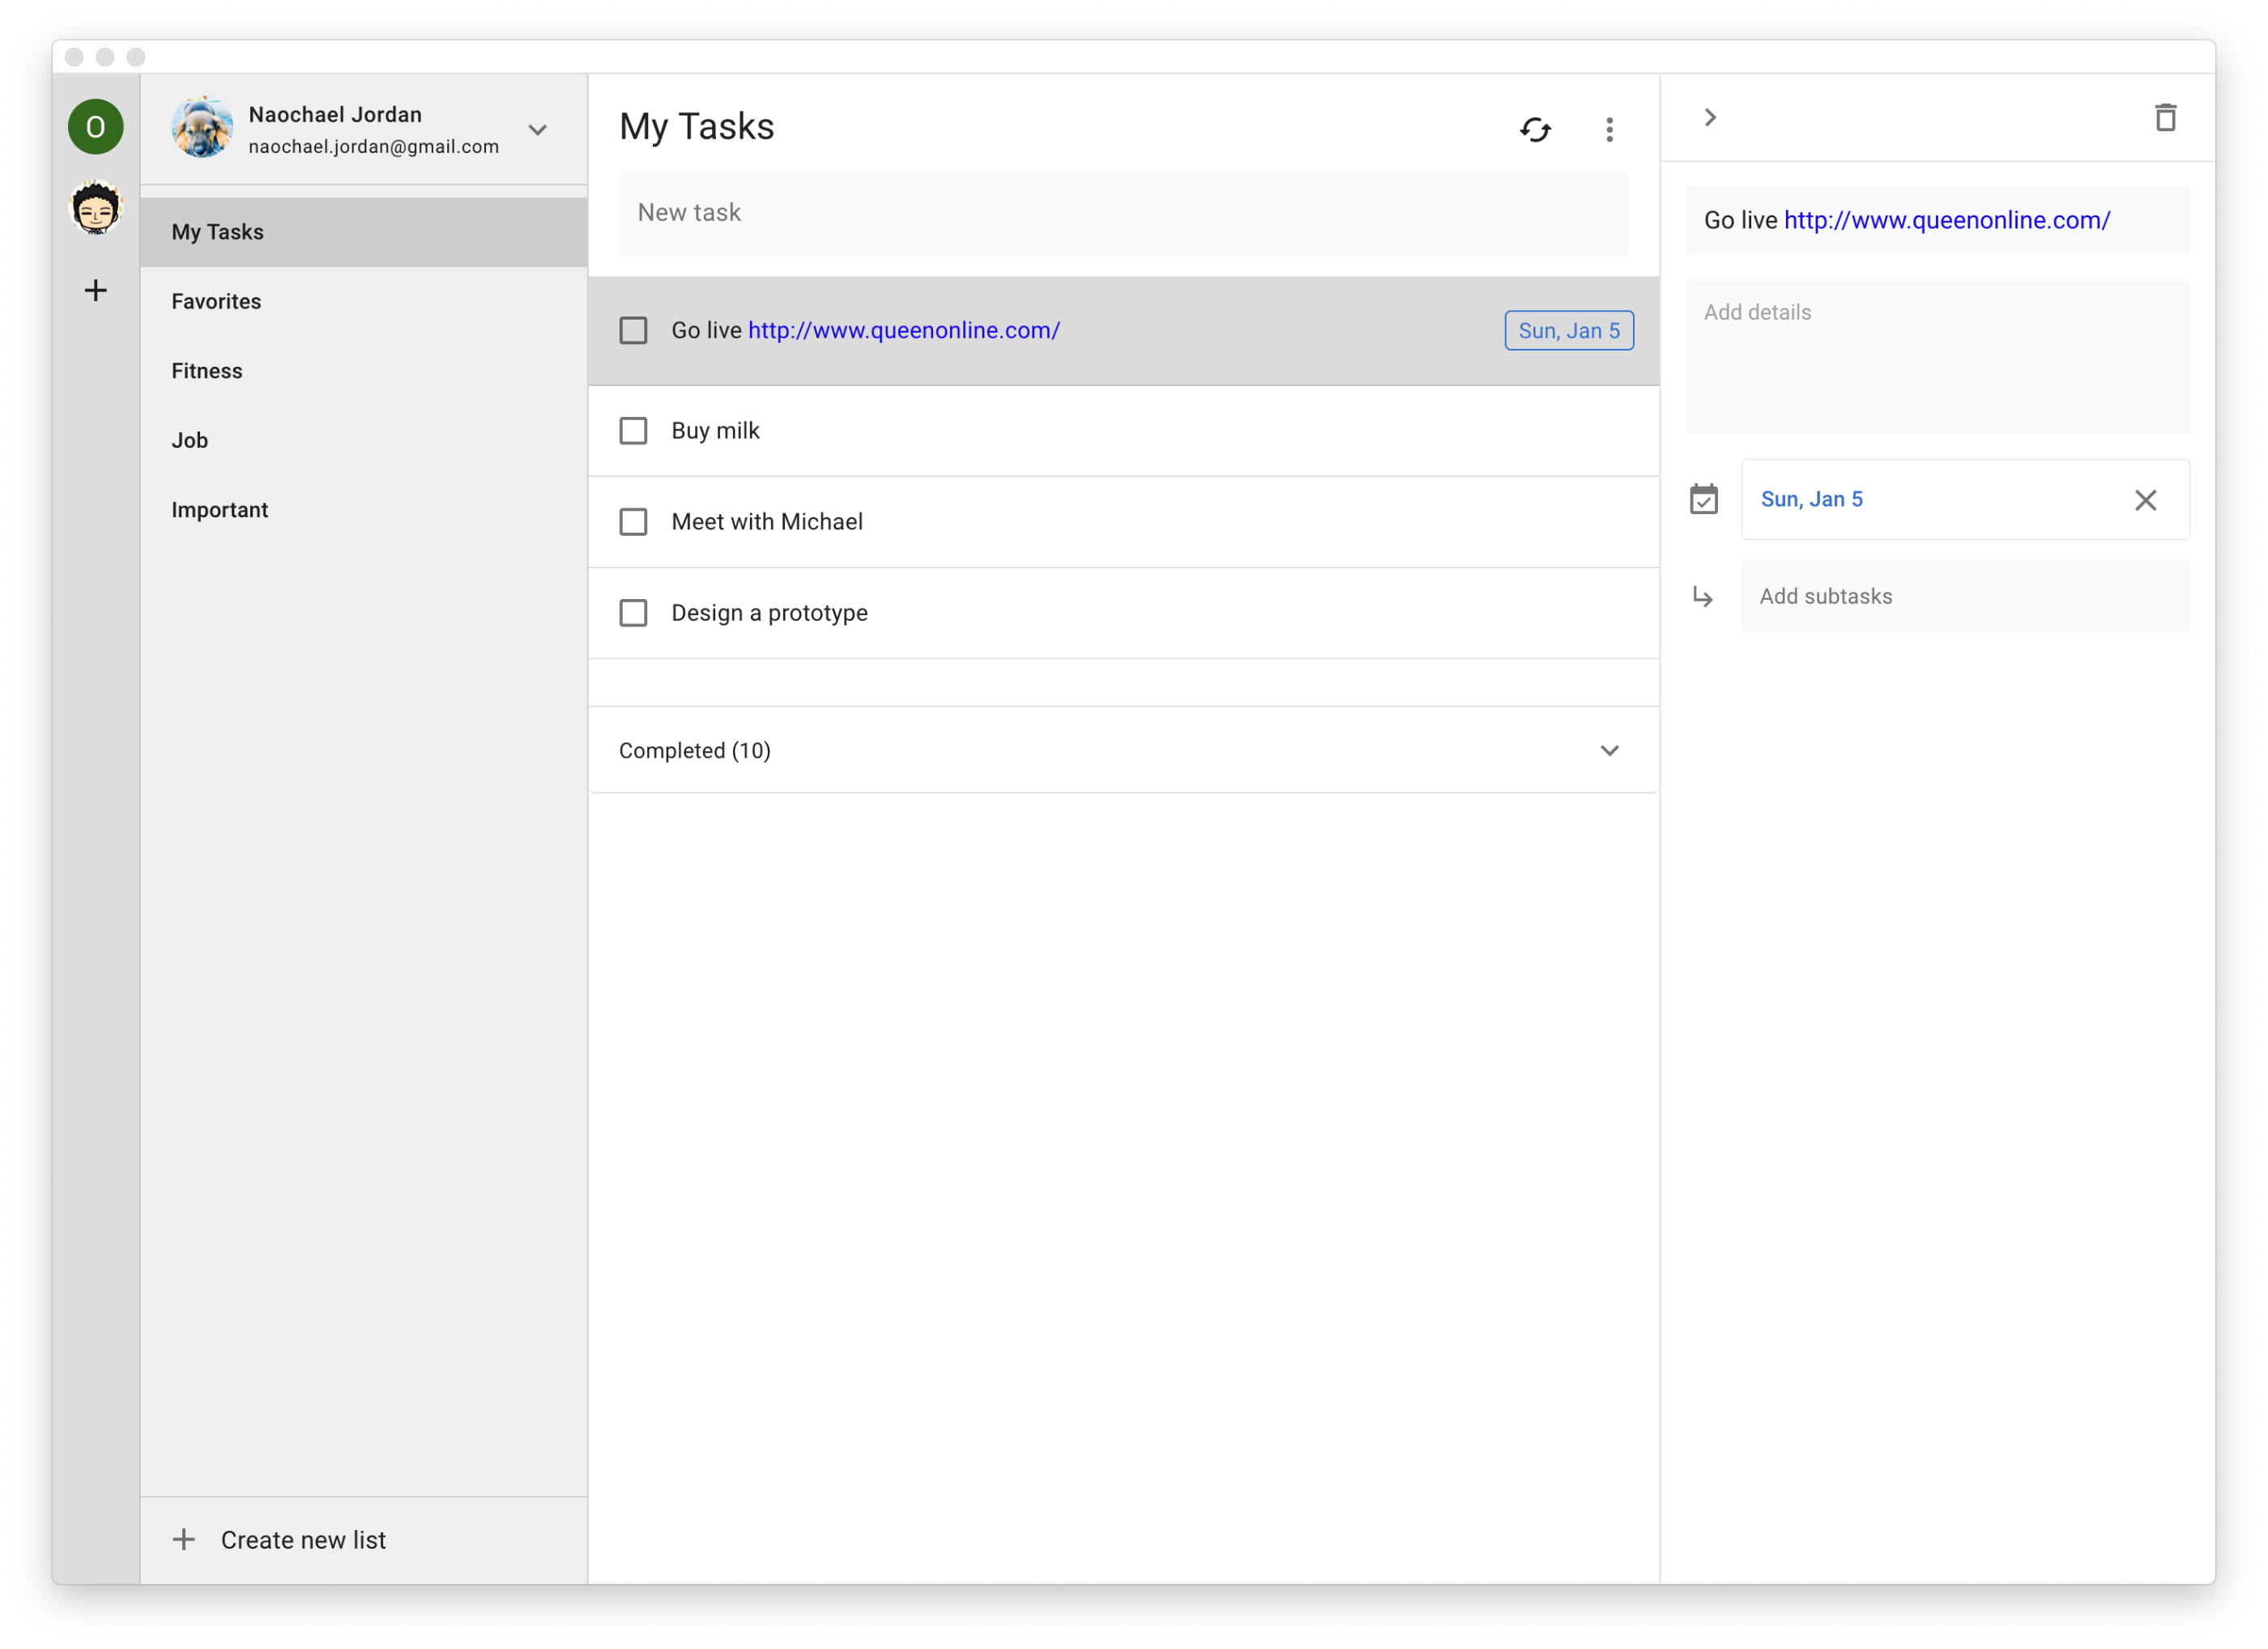Click the calendar due date icon
The image size is (2268, 1649).
[1704, 499]
